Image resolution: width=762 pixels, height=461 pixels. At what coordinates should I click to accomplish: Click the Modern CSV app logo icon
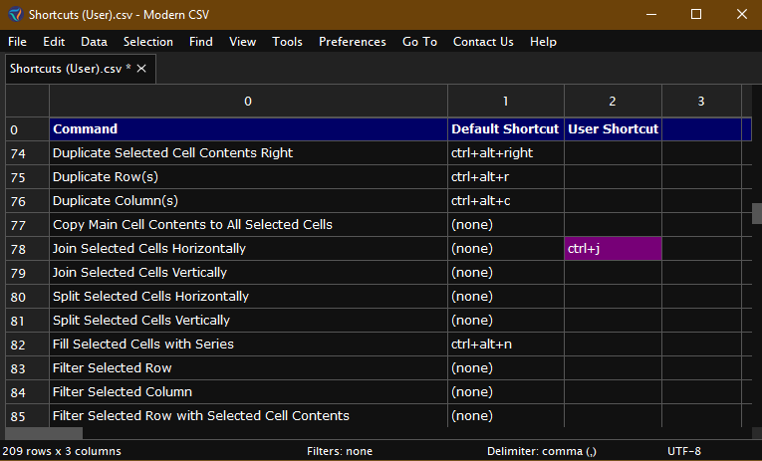click(x=15, y=15)
